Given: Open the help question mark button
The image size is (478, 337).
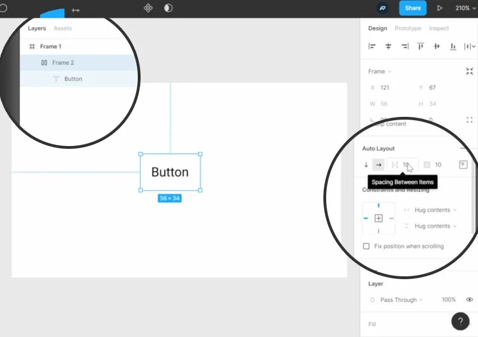Looking at the screenshot, I should pyautogui.click(x=461, y=321).
